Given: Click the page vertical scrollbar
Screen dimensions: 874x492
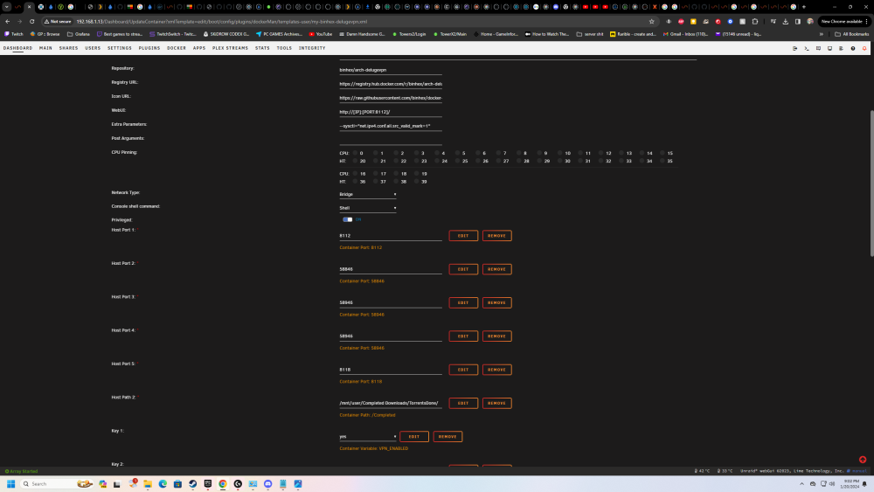Looking at the screenshot, I should click(871, 184).
